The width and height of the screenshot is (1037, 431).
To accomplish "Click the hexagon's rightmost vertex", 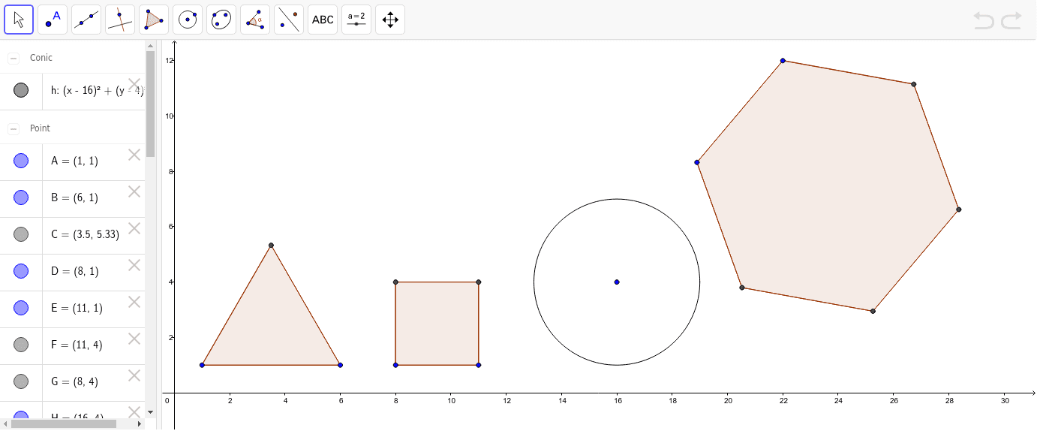I will (x=959, y=209).
